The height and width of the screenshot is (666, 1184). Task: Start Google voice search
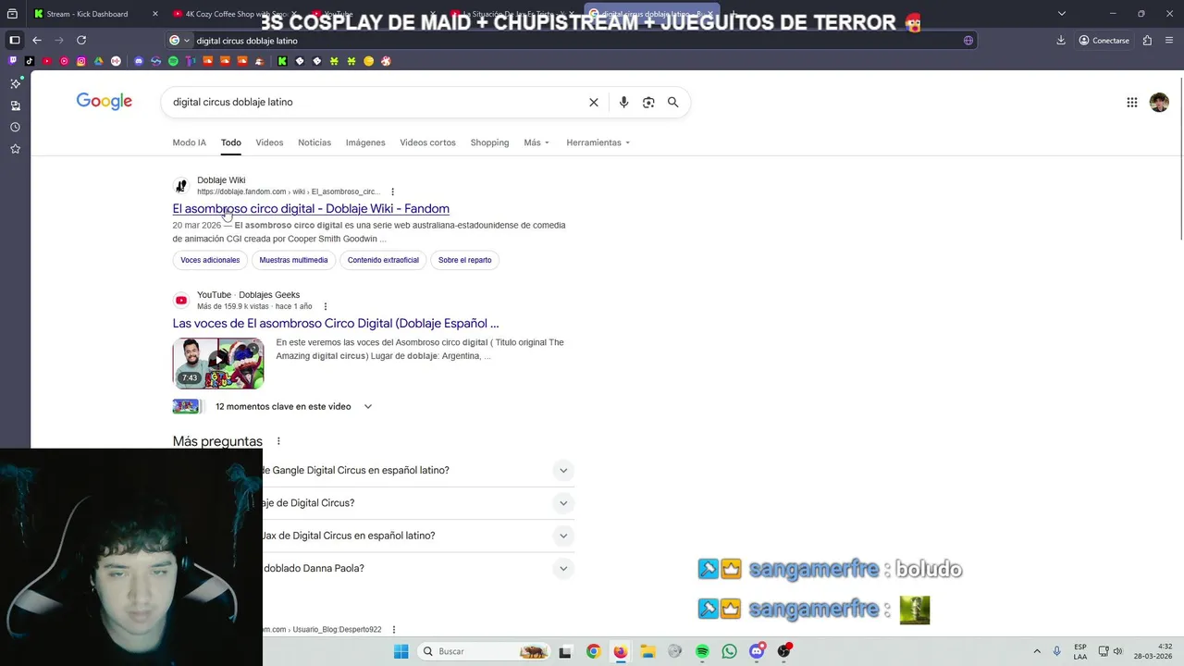pyautogui.click(x=623, y=103)
